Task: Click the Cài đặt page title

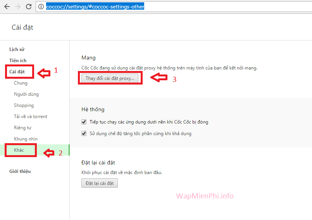Action: 22,27
